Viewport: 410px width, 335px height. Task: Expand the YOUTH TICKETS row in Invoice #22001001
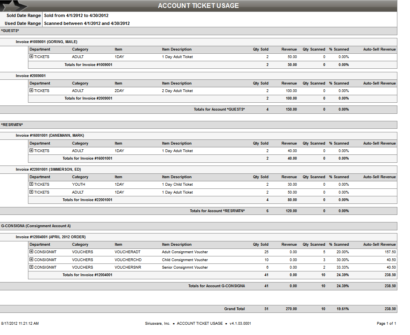click(x=32, y=184)
